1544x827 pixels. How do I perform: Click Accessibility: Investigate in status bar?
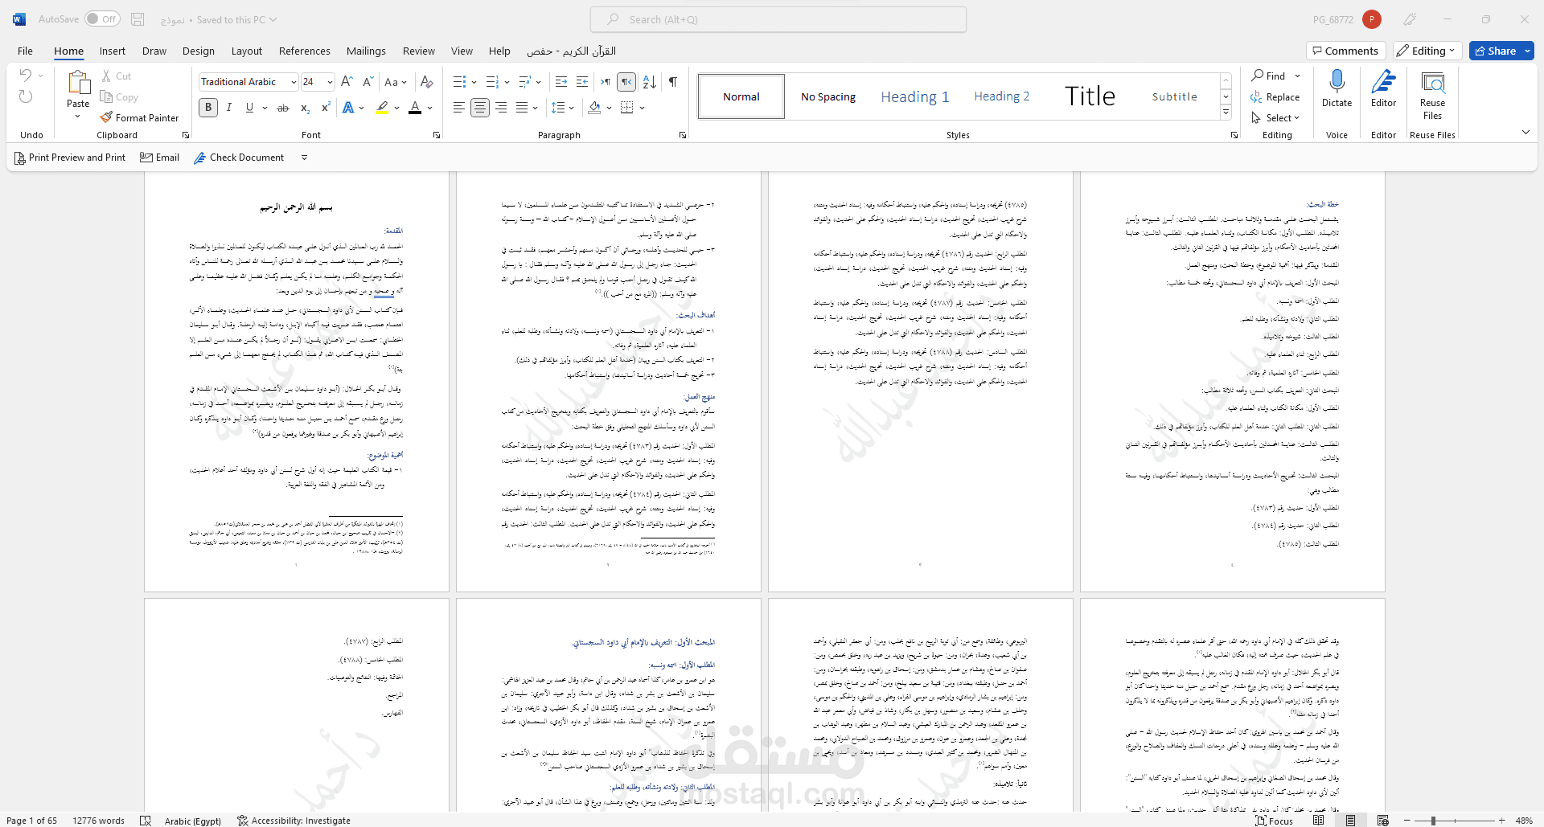[x=294, y=821]
